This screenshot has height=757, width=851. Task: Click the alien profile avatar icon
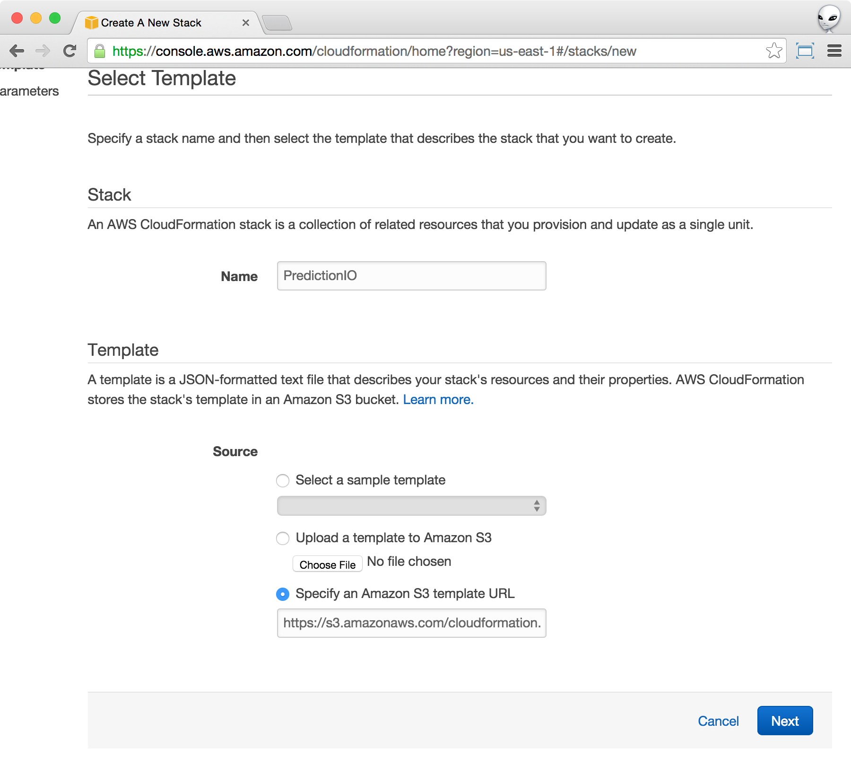point(828,19)
